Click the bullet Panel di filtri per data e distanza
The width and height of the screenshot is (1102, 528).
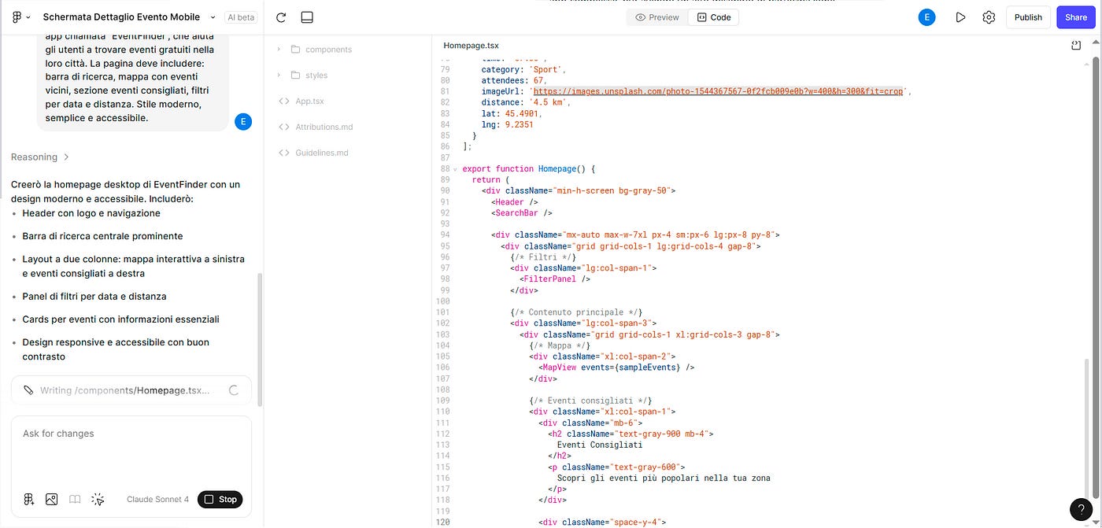pos(94,296)
